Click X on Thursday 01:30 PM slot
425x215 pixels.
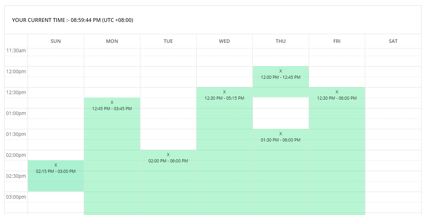[x=281, y=134]
